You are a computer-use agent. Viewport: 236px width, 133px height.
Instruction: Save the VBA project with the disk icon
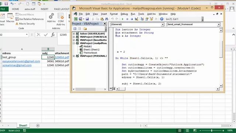pos(87,19)
